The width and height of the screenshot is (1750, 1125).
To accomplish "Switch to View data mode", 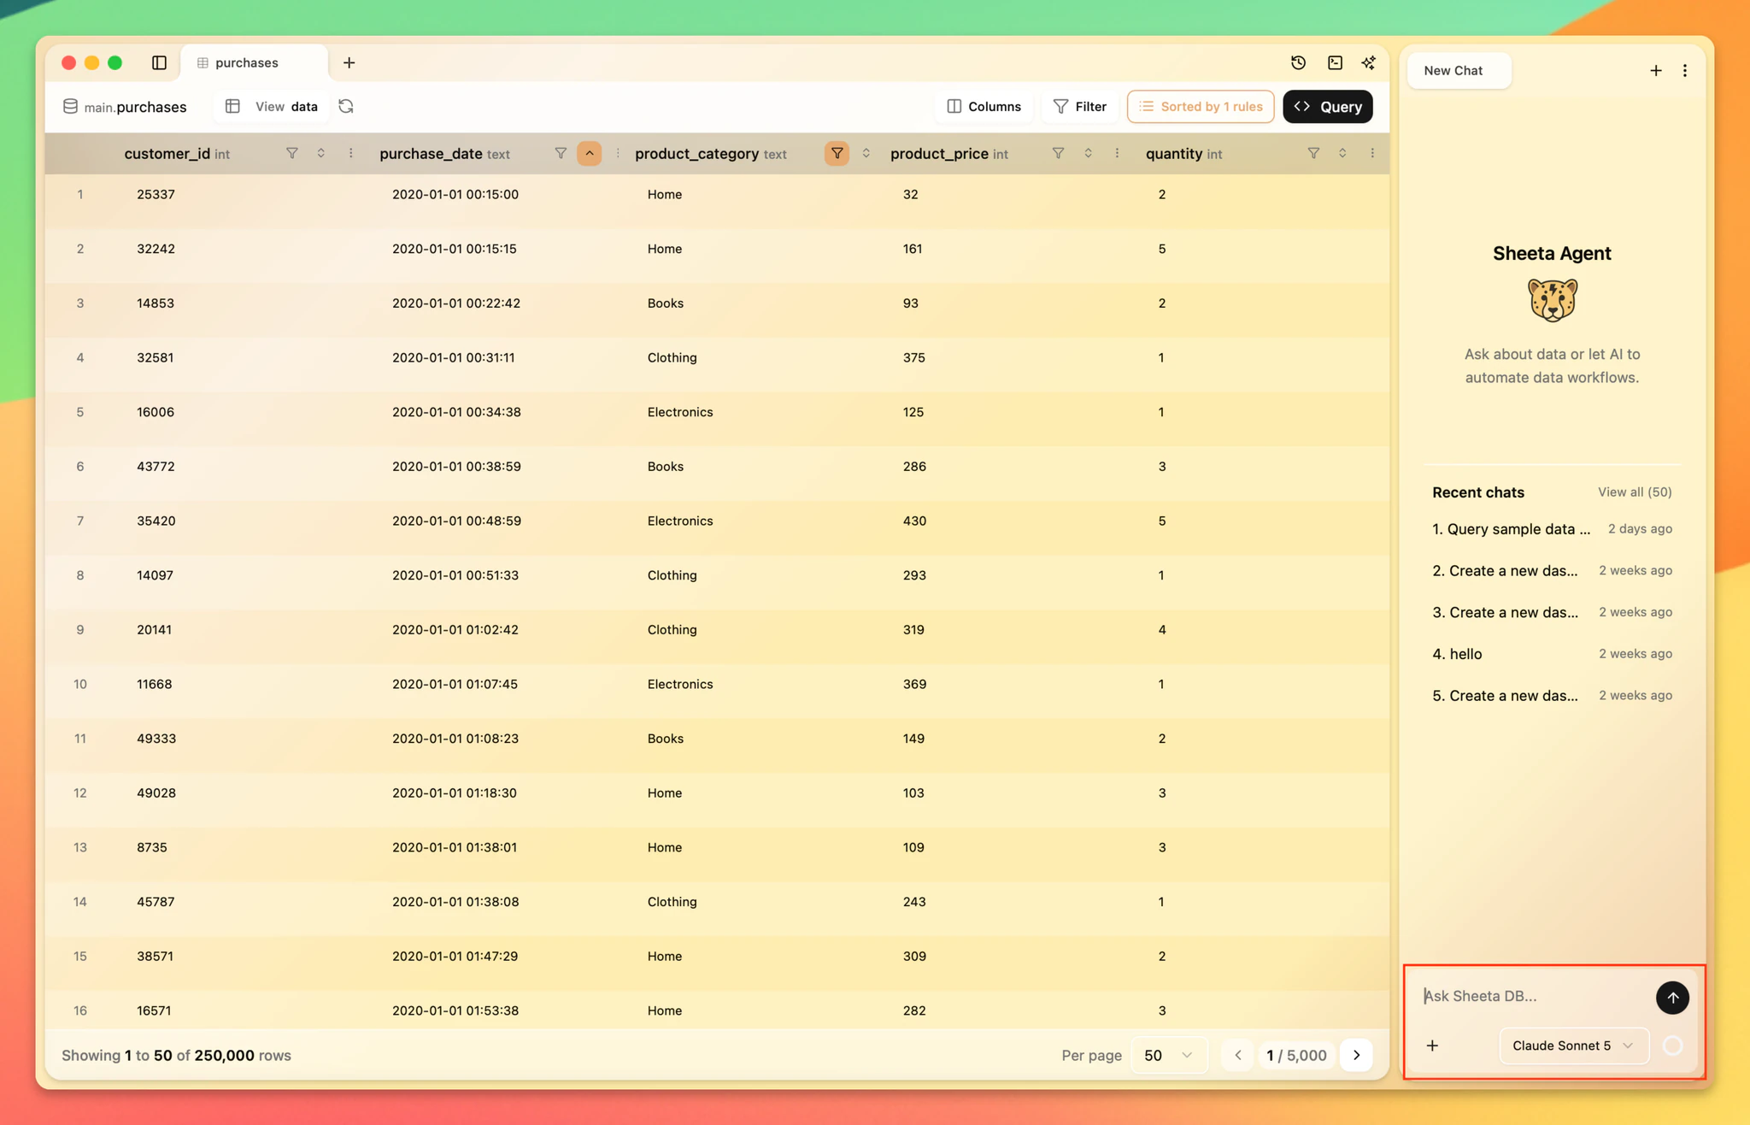I will coord(273,106).
